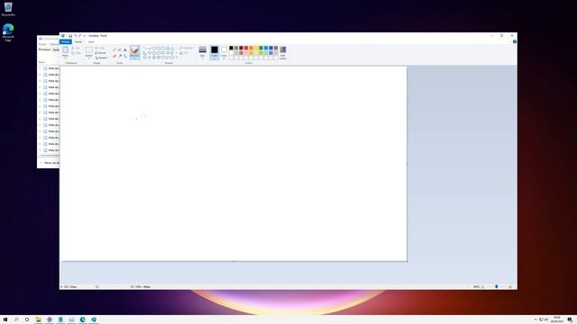Select the Color 2 background box
Screen dimensions: 577x324
click(224, 52)
